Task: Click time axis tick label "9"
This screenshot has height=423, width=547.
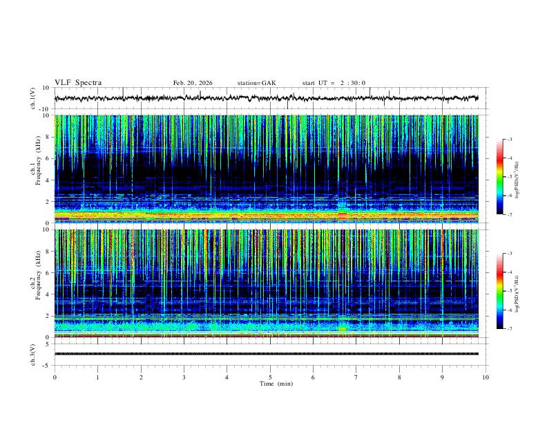Action: [x=442, y=377]
